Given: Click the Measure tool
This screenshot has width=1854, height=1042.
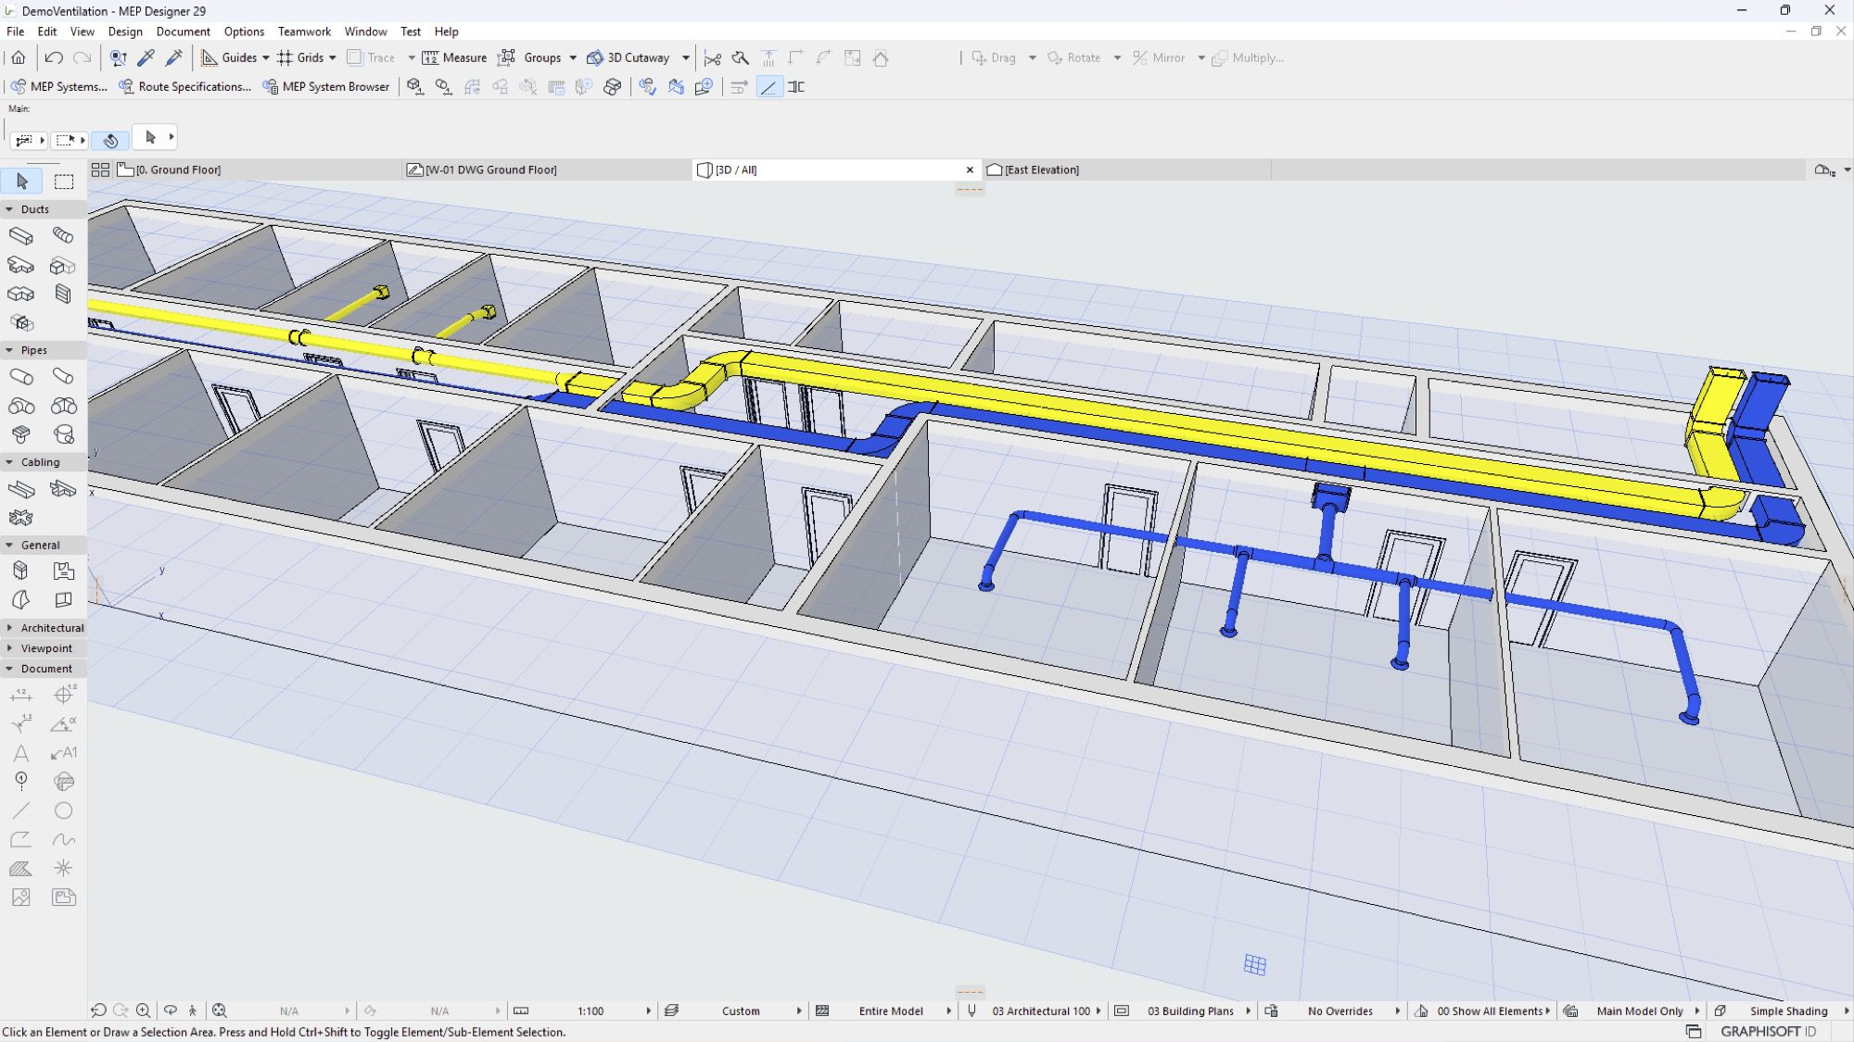Looking at the screenshot, I should (x=454, y=57).
